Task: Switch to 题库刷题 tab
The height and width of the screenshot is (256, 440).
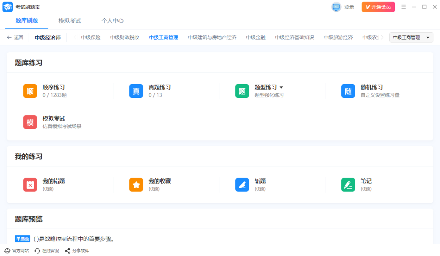Action: (27, 21)
